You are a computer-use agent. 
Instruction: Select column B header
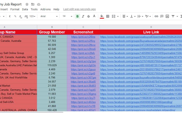click(x=52, y=27)
